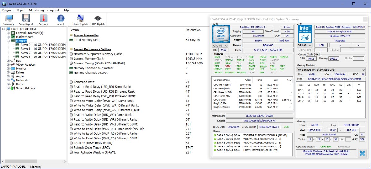Image resolution: width=371 pixels, height=169 pixels.
Task: Click the Video Adapter card icon
Action: (13, 64)
